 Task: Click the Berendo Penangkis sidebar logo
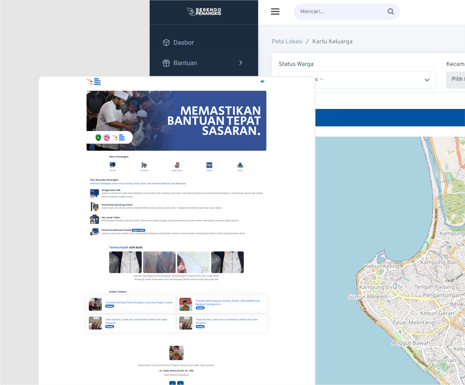pyautogui.click(x=204, y=12)
